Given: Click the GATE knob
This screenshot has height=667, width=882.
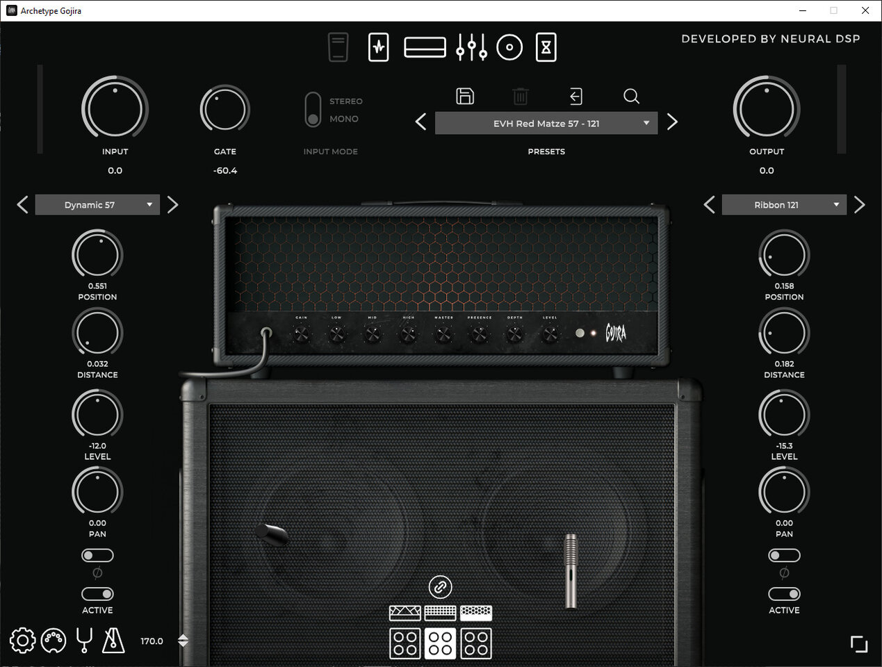Looking at the screenshot, I should pyautogui.click(x=224, y=109).
